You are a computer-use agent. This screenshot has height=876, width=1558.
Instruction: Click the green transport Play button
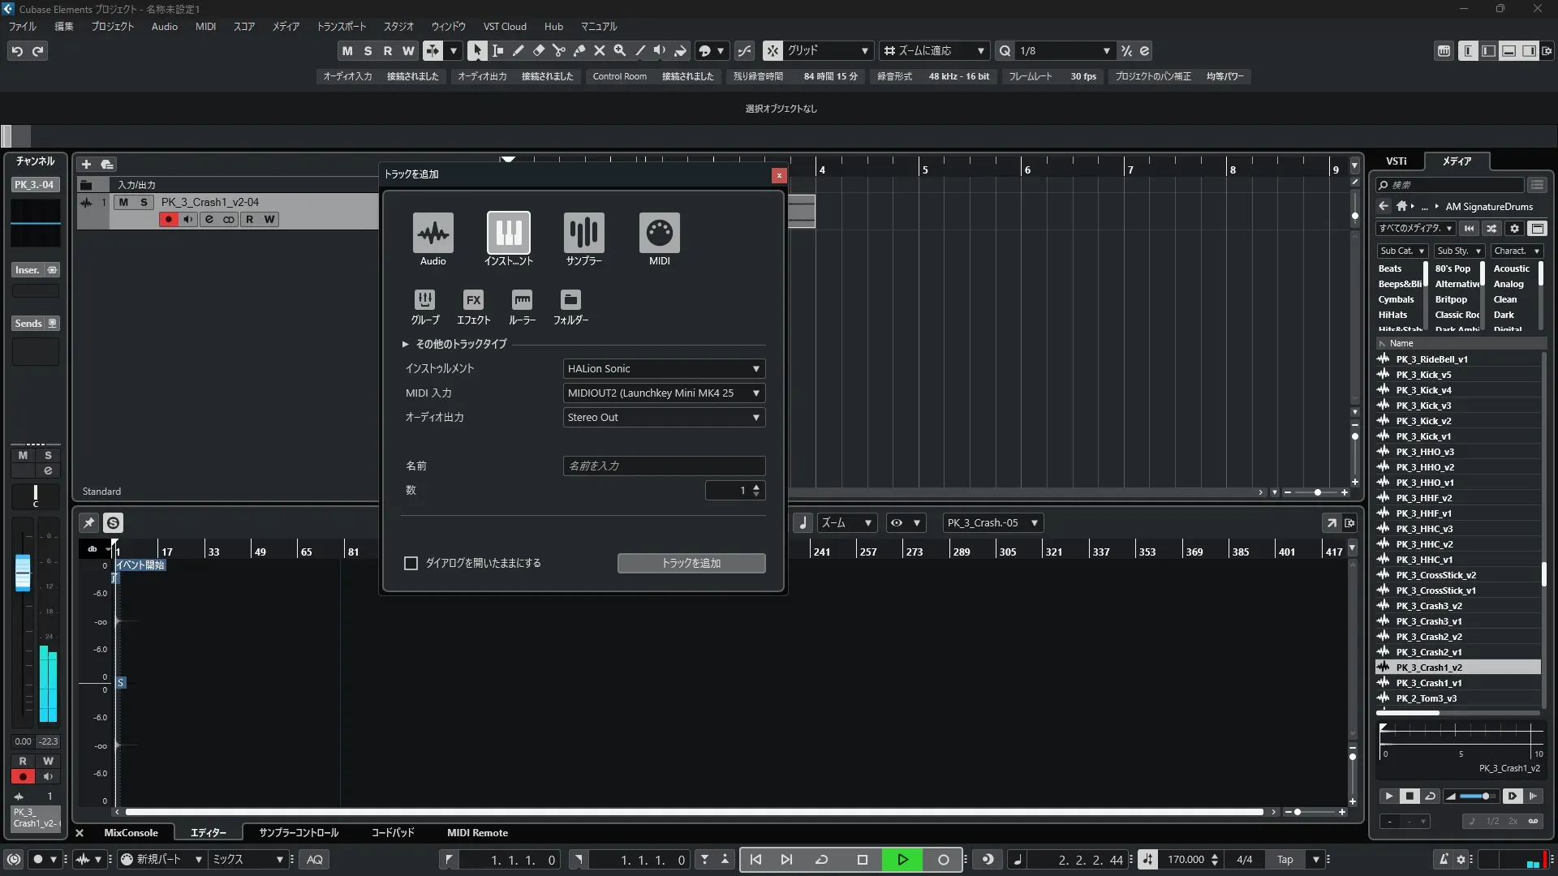(x=902, y=860)
